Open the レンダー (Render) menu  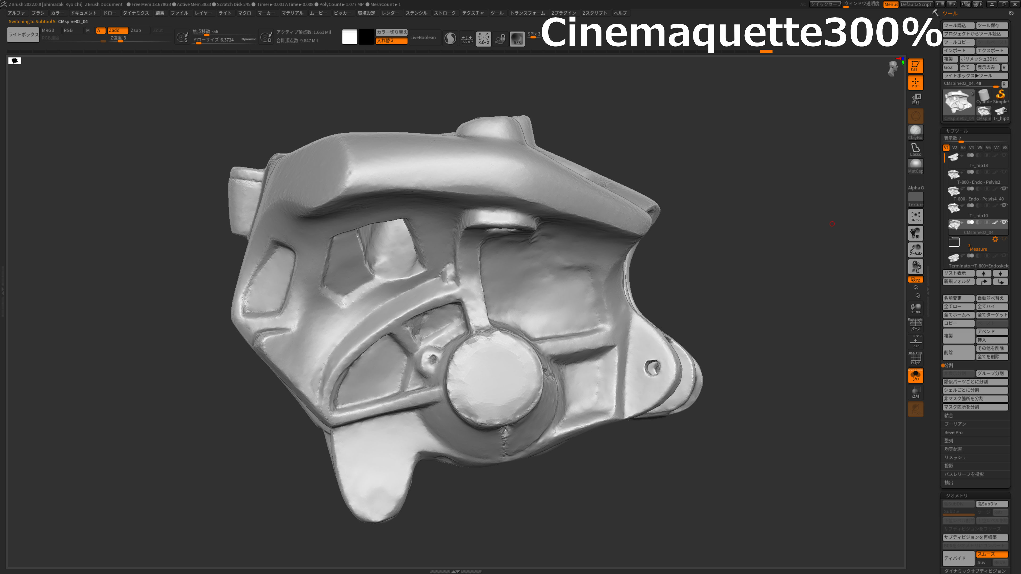point(390,13)
